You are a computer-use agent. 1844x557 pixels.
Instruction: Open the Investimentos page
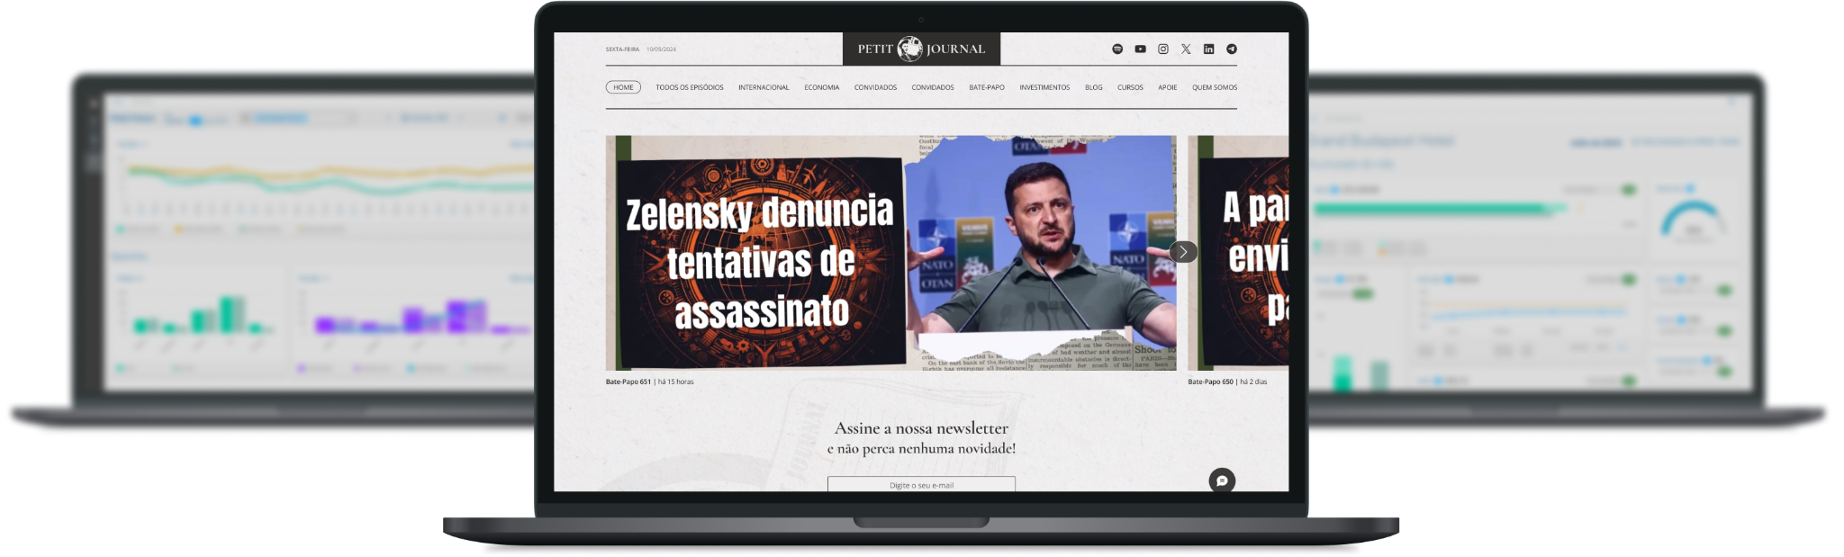1044,87
